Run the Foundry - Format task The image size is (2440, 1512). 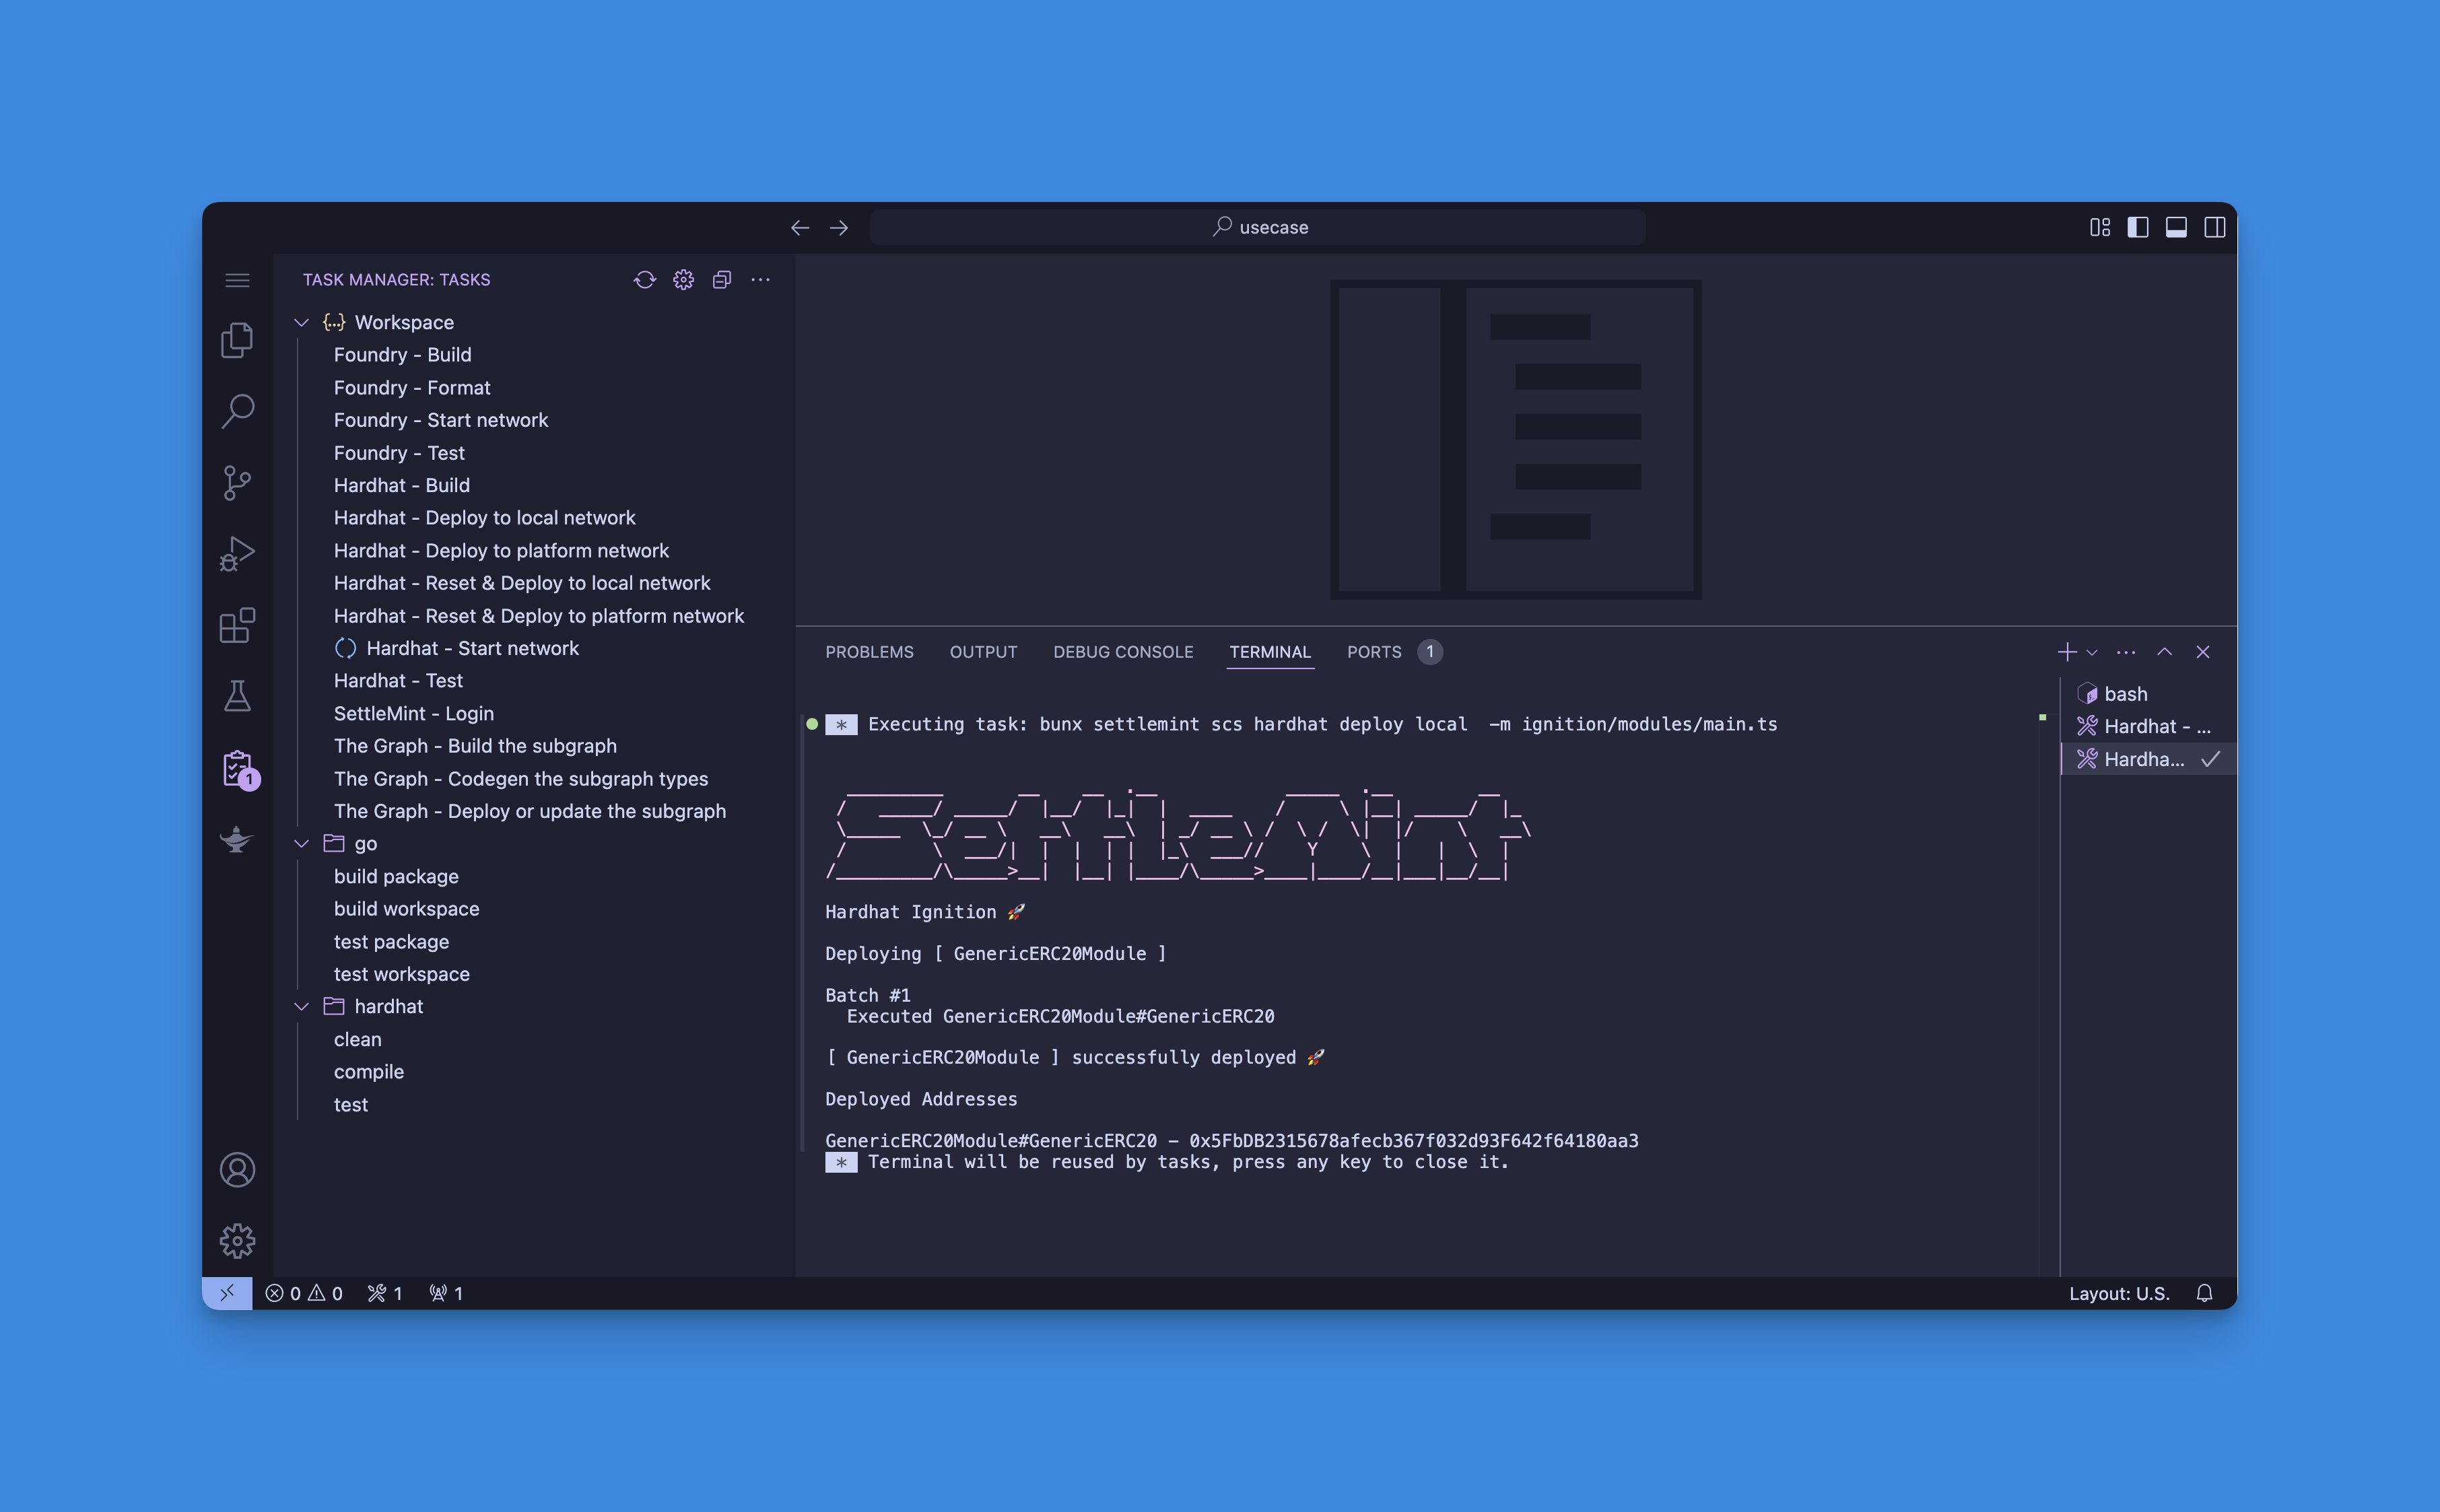412,388
